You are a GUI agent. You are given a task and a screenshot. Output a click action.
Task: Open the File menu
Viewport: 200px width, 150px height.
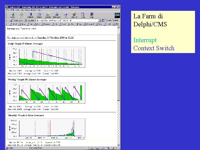coord(8,10)
